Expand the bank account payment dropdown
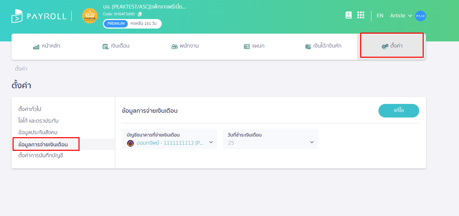Screen dimensions: 459x216 [211, 143]
